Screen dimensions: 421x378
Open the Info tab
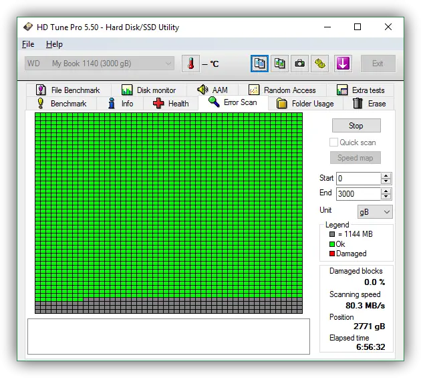[120, 103]
